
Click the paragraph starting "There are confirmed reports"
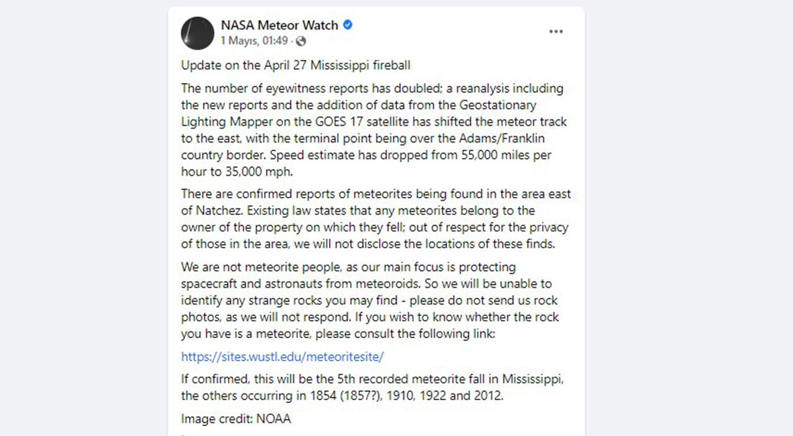pos(375,219)
